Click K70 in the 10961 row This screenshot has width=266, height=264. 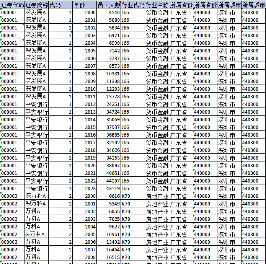point(133,234)
